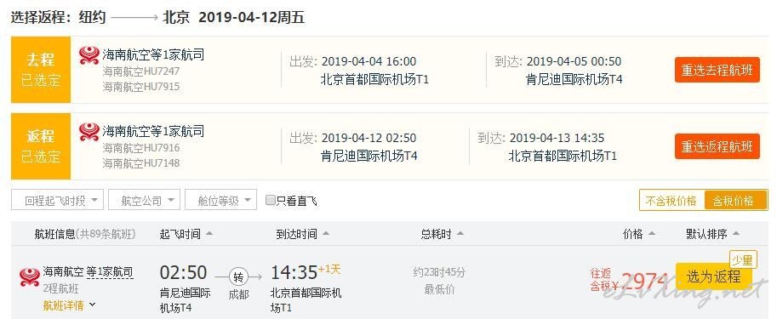Sort by 起飞时间 arrow icon
Viewport: 777px width, 319px height.
click(209, 234)
